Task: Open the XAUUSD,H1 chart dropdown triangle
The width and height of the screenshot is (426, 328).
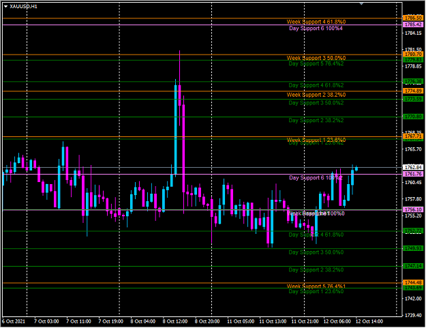Action: [x=5, y=7]
